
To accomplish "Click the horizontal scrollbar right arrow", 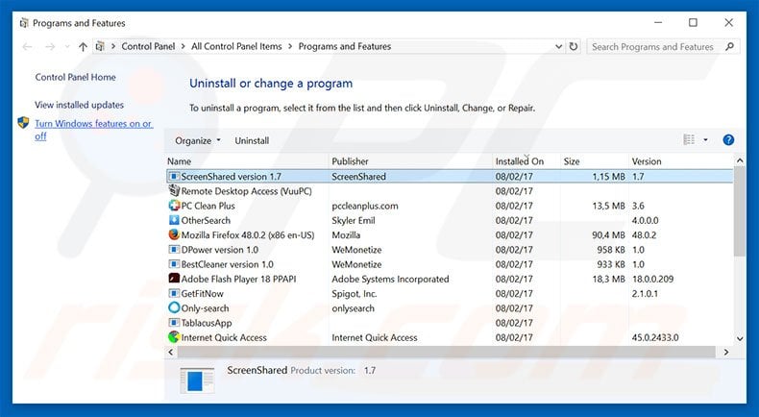I will [726, 352].
